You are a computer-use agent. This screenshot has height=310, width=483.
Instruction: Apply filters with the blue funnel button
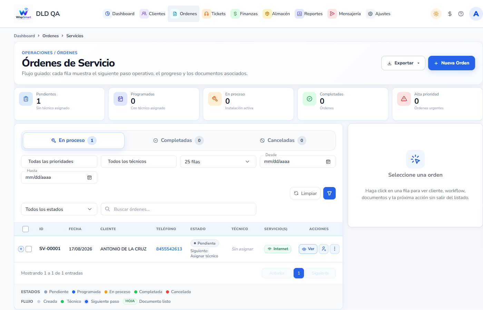[x=329, y=193]
